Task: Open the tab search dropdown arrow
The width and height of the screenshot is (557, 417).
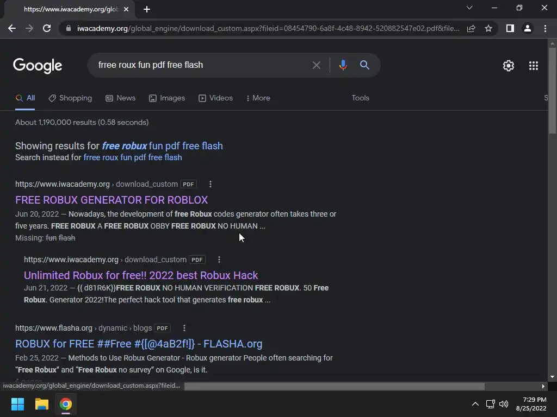Action: coord(469,8)
